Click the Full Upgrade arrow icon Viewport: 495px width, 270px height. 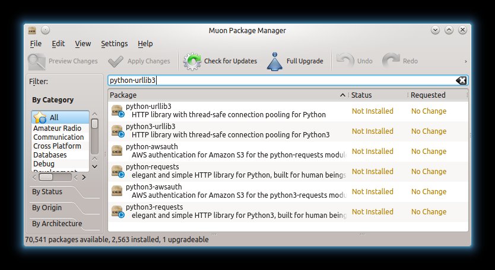tap(274, 61)
